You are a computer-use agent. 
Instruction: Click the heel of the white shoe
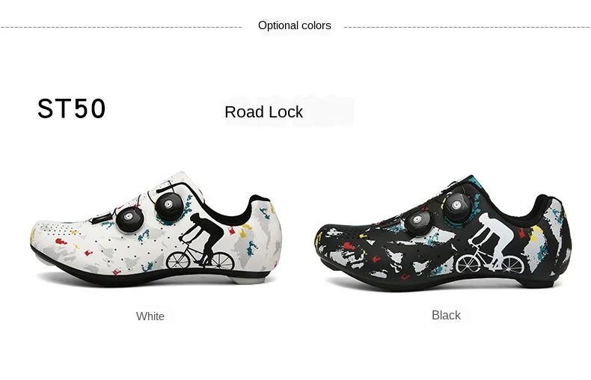(266, 232)
